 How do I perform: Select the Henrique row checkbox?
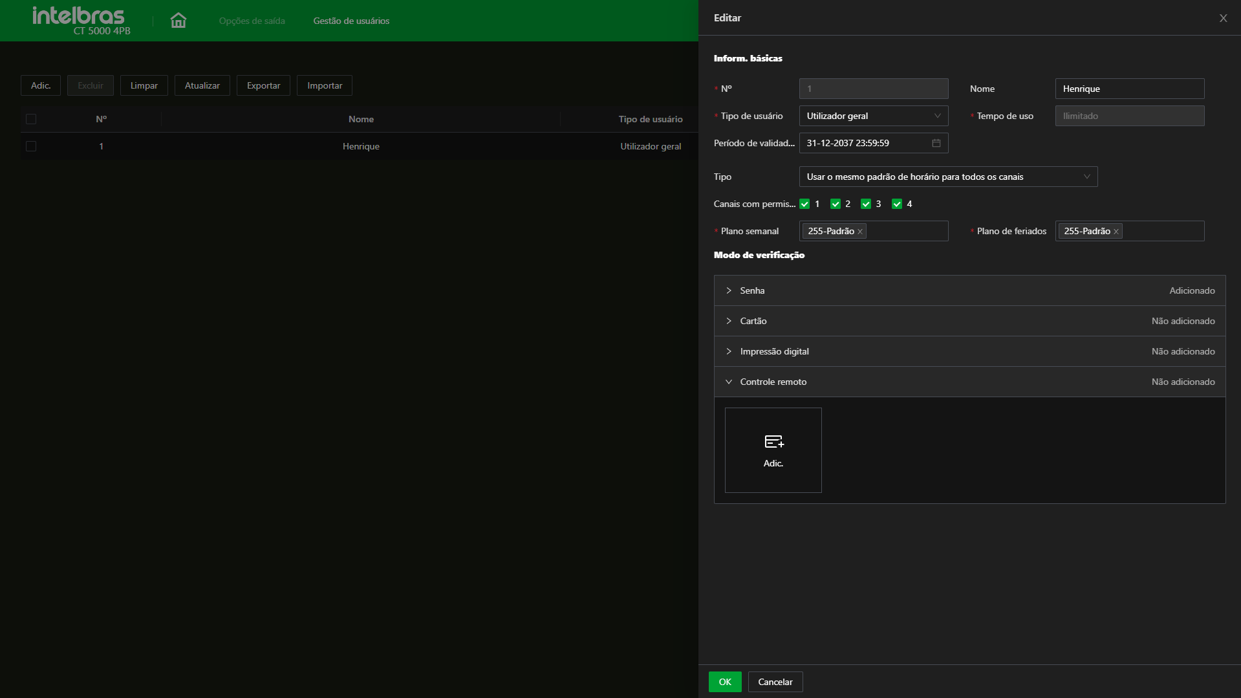31,147
